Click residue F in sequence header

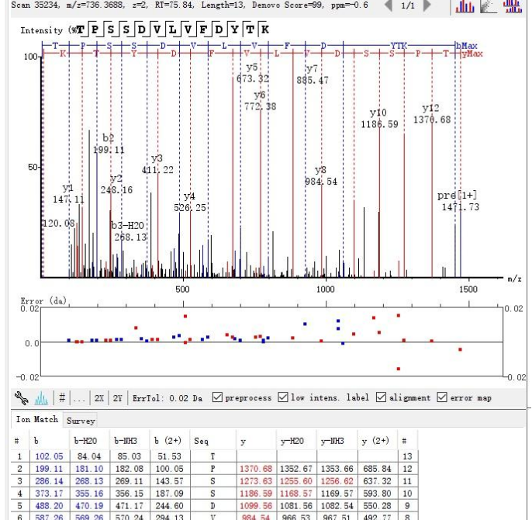coord(203,30)
